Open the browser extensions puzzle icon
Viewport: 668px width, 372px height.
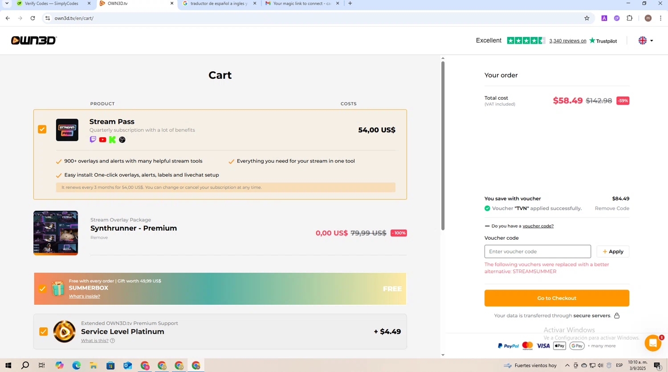pyautogui.click(x=629, y=18)
